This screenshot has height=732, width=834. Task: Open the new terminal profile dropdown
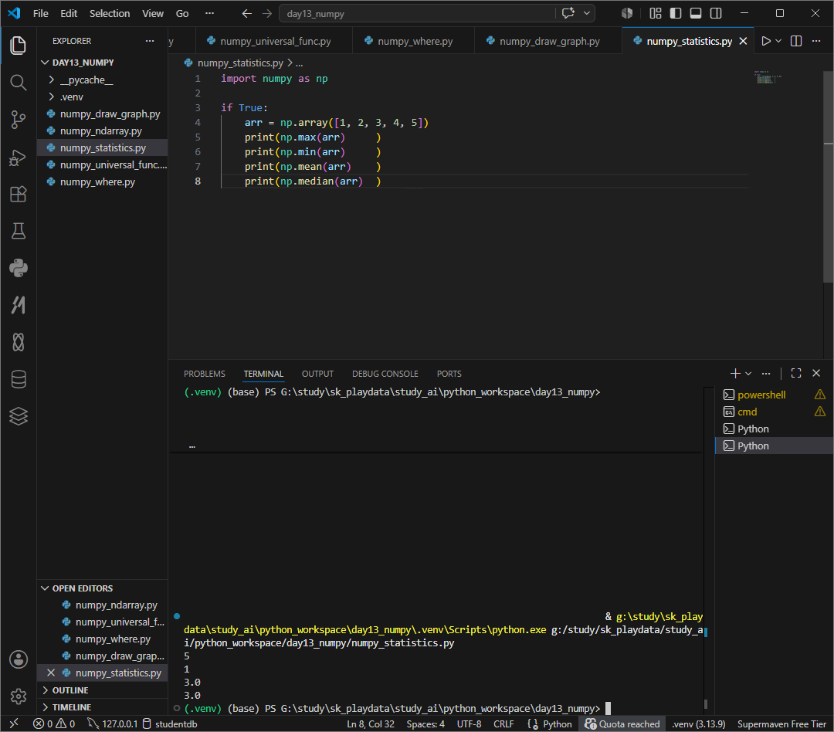coord(748,374)
